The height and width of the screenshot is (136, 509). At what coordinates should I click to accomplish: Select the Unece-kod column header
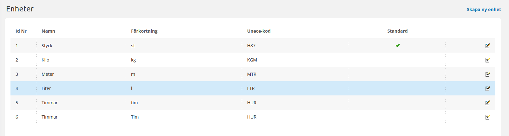[259, 31]
